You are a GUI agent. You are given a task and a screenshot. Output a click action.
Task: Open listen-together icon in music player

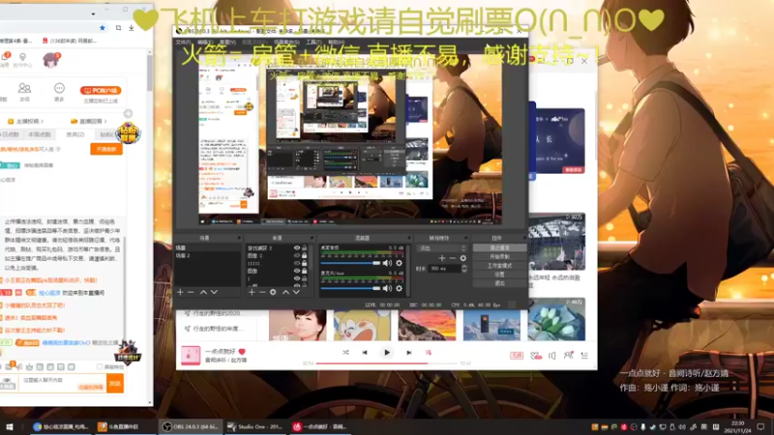pyautogui.click(x=569, y=355)
